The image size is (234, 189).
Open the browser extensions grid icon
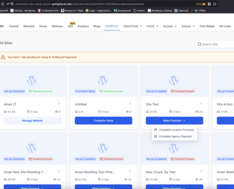pyautogui.click(x=209, y=4)
